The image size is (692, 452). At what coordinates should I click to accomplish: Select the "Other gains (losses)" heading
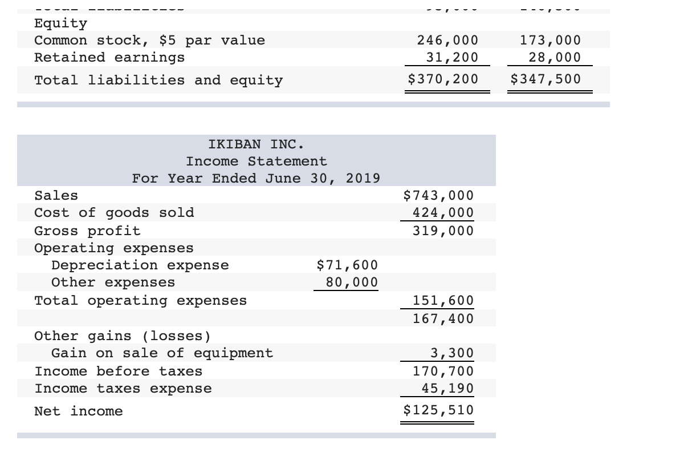click(x=123, y=336)
